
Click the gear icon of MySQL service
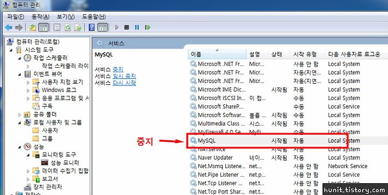click(193, 141)
